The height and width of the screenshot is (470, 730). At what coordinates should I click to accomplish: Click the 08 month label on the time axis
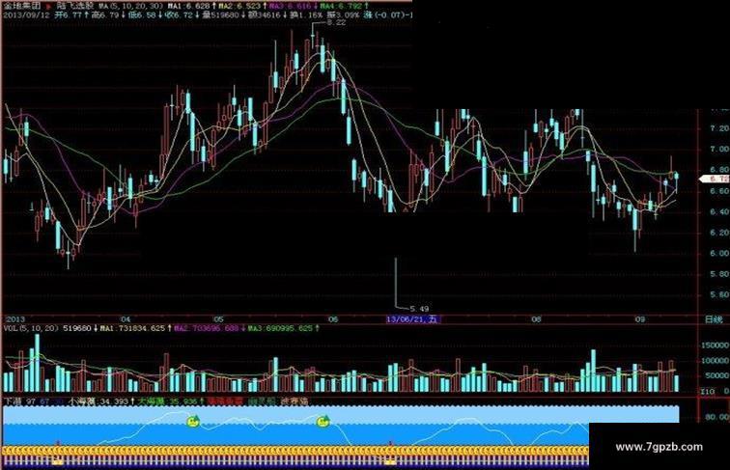tap(536, 319)
